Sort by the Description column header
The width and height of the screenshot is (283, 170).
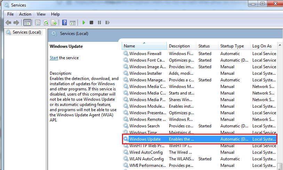181,46
